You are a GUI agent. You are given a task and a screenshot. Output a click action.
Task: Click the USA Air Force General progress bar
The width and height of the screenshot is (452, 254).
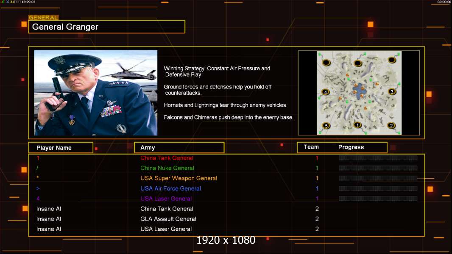[378, 188]
